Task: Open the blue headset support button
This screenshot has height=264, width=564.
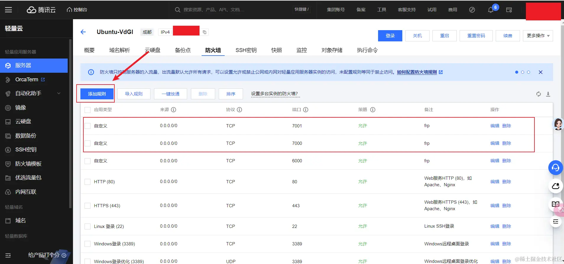Action: [x=556, y=168]
